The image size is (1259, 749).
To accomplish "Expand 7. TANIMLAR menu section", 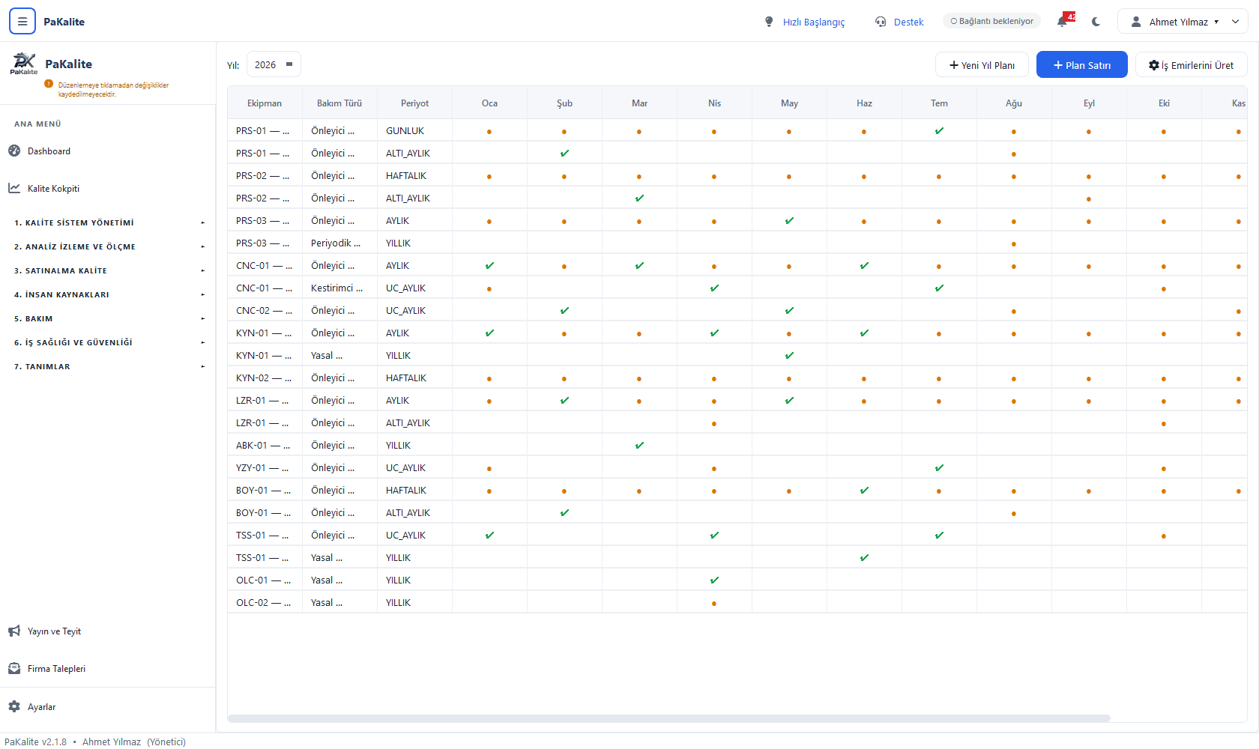I will pos(108,366).
